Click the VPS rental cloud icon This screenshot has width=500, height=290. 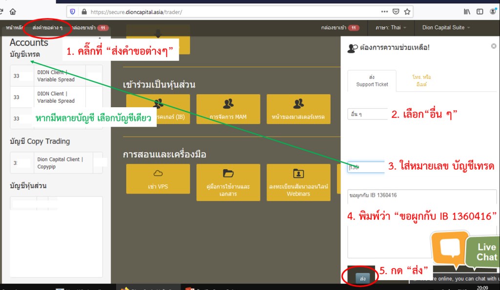[x=158, y=174]
